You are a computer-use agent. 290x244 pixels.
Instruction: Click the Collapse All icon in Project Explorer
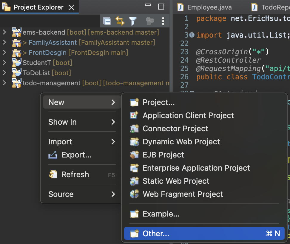(x=107, y=21)
